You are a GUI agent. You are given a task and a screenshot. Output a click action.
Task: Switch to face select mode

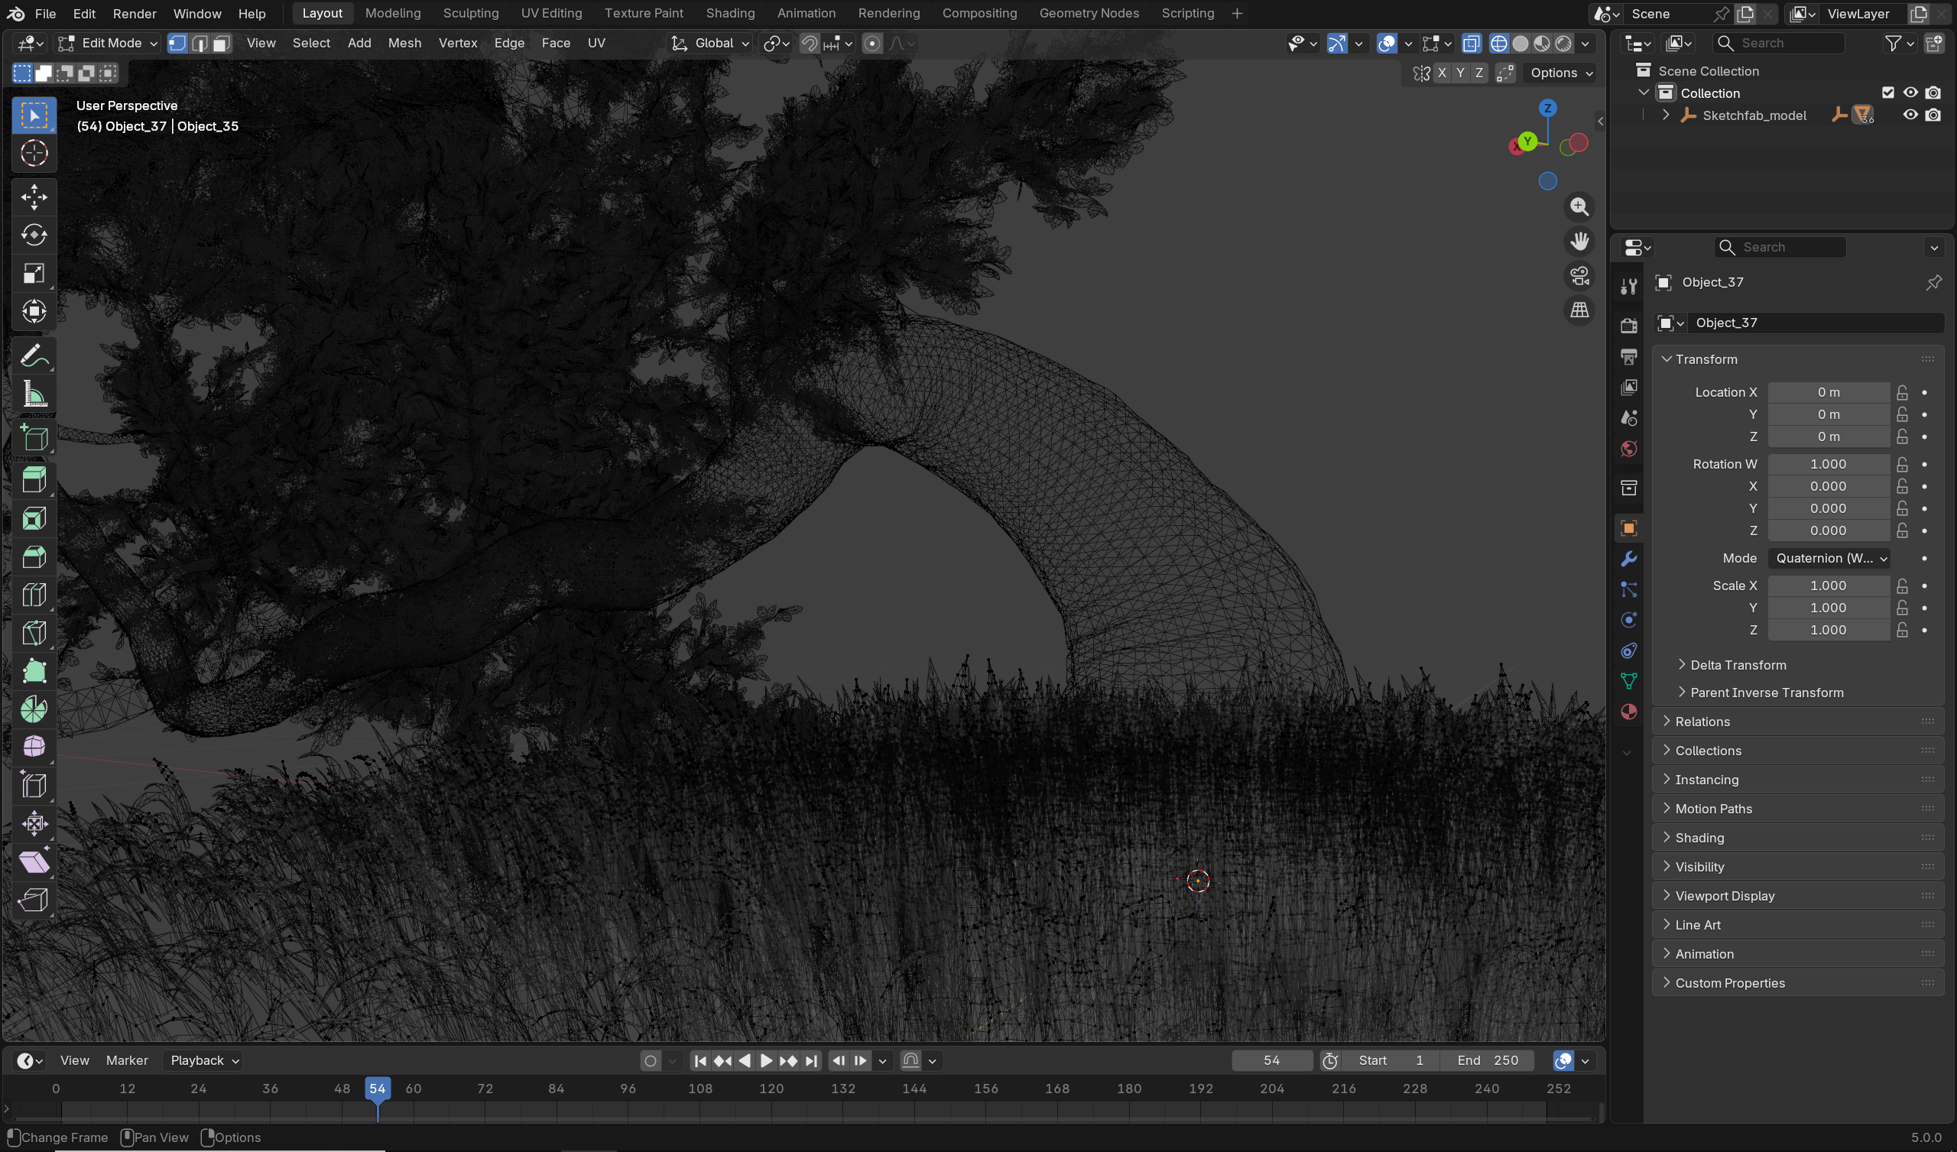click(222, 44)
